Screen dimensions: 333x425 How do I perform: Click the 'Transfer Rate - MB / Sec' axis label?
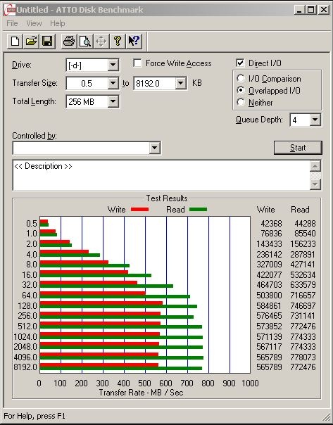click(141, 393)
